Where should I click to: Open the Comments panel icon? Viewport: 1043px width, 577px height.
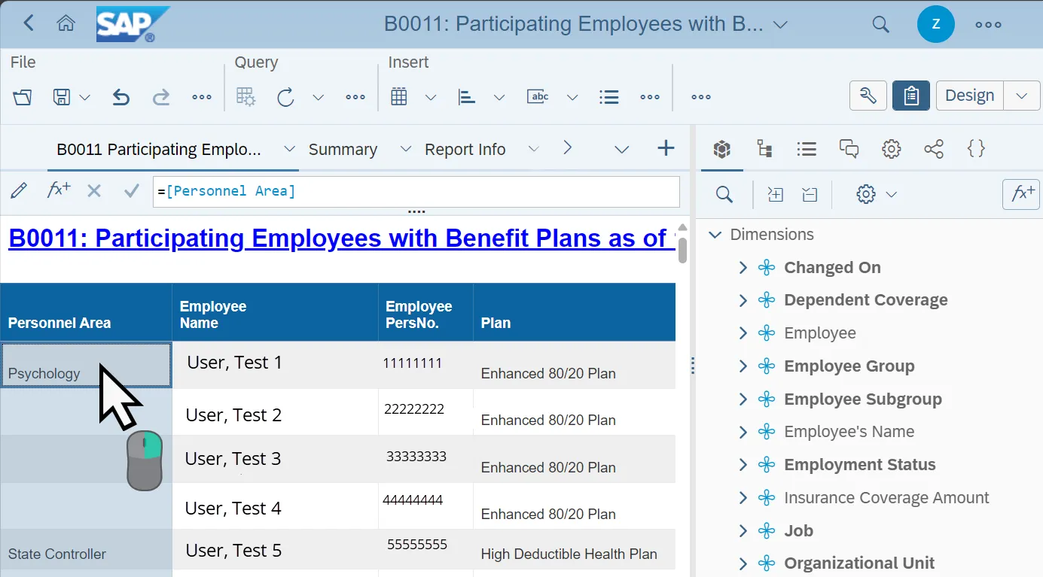[849, 149]
